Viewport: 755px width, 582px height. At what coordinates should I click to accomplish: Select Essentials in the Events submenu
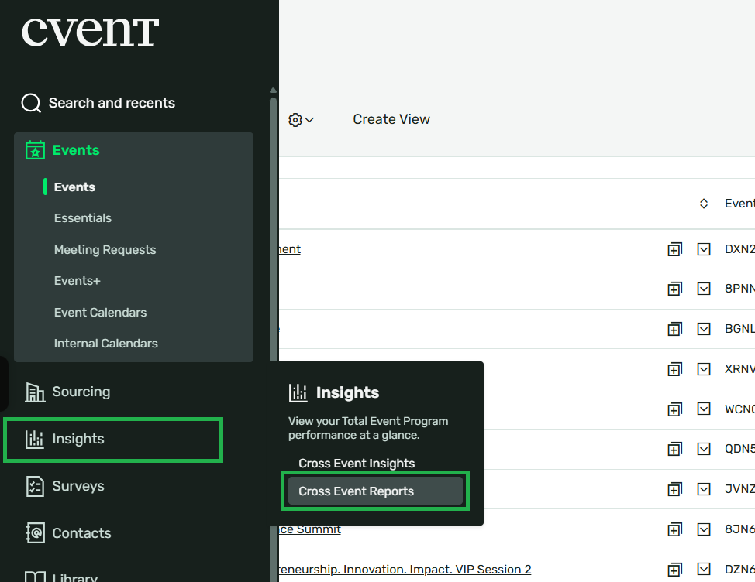83,218
